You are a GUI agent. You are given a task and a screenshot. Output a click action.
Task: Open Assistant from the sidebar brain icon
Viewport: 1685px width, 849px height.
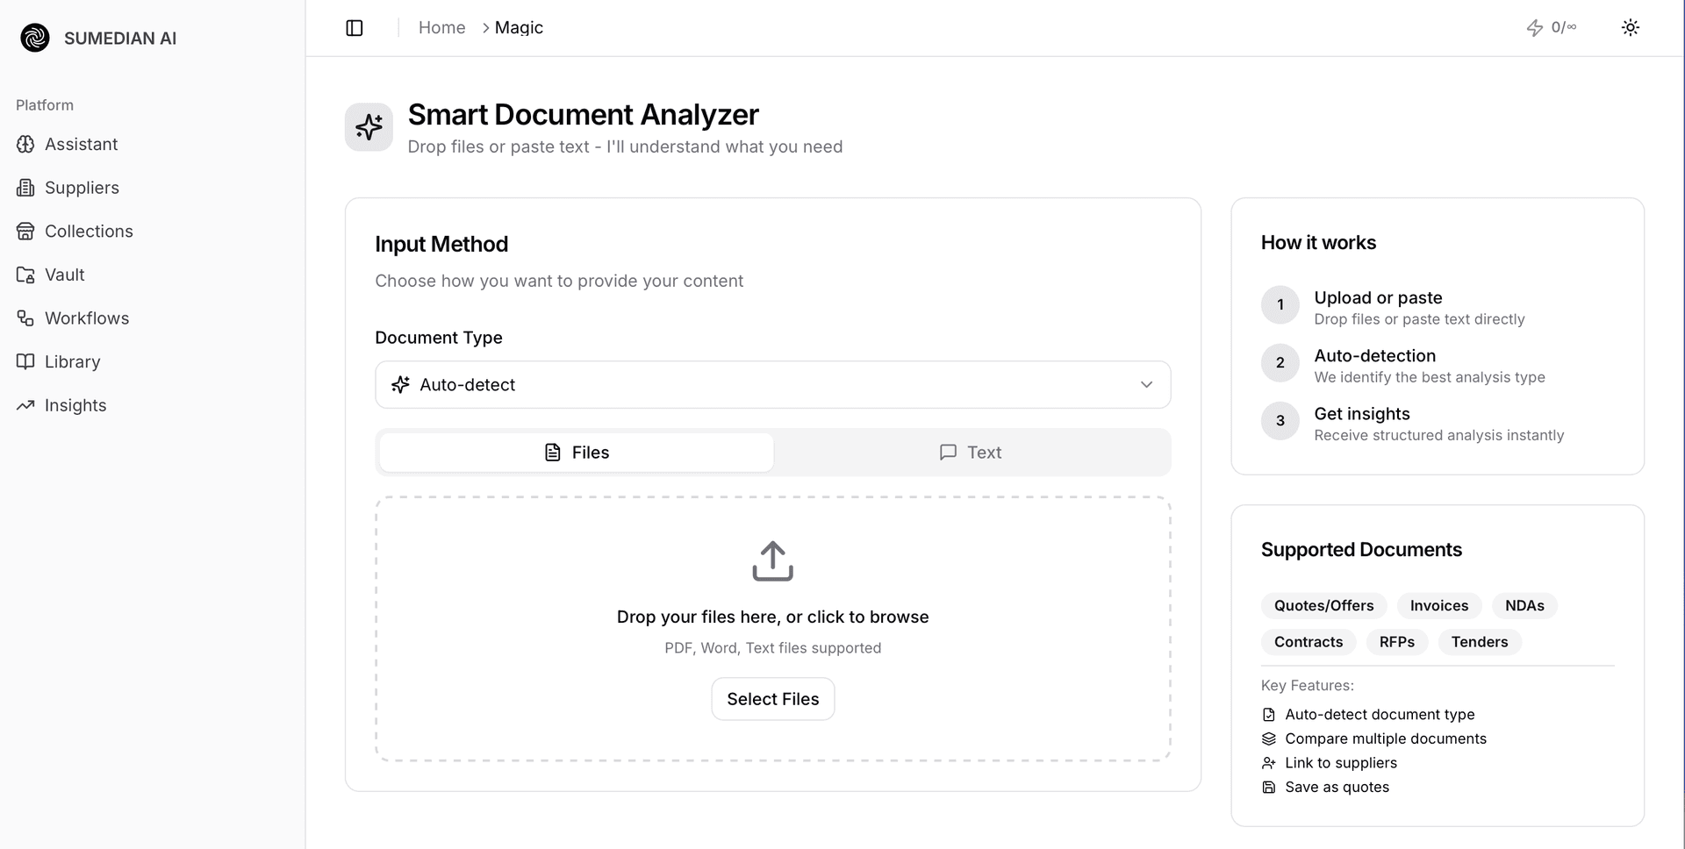click(25, 144)
